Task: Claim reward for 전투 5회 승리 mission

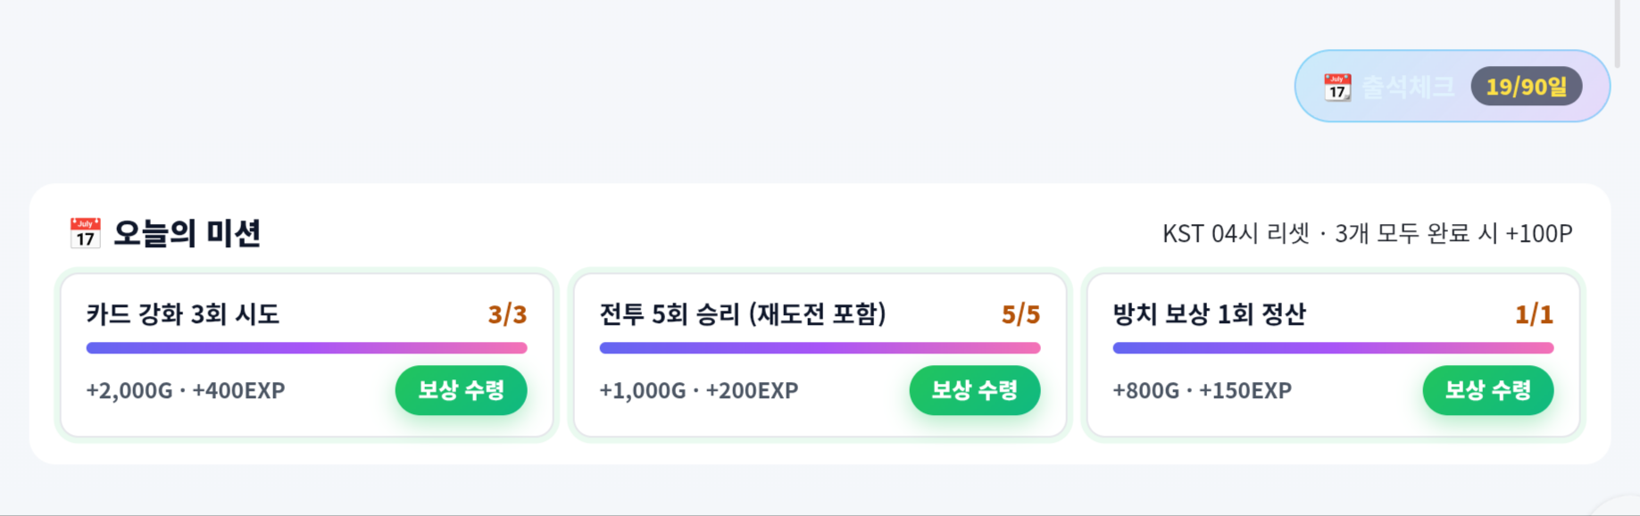Action: coord(975,390)
